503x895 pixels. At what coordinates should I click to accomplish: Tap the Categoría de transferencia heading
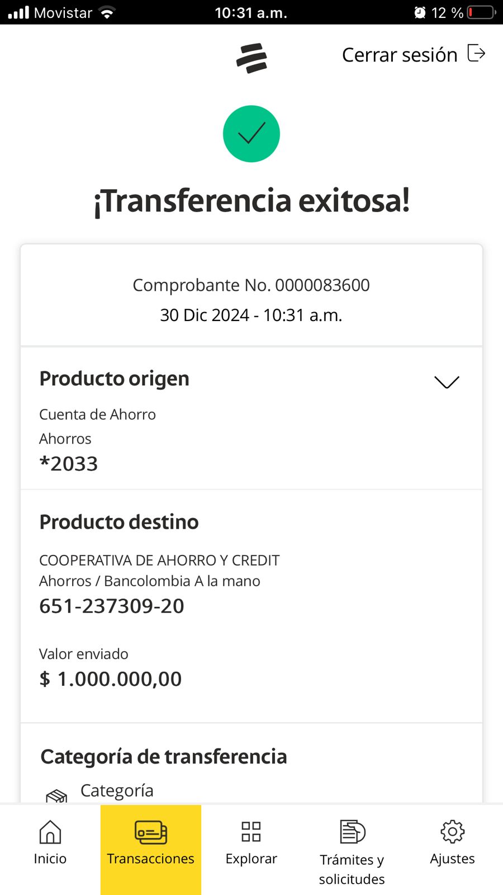(164, 756)
